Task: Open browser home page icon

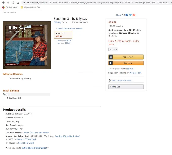Action: (x=18, y=3)
